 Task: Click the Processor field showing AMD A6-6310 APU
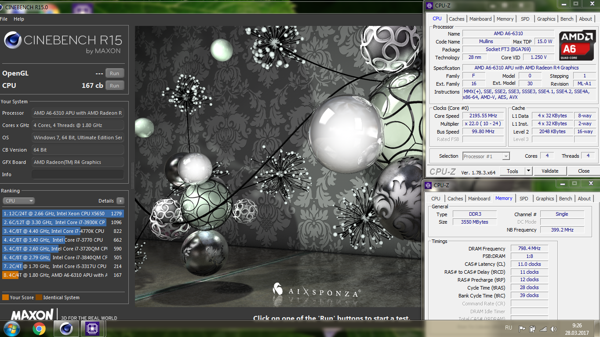tap(77, 113)
